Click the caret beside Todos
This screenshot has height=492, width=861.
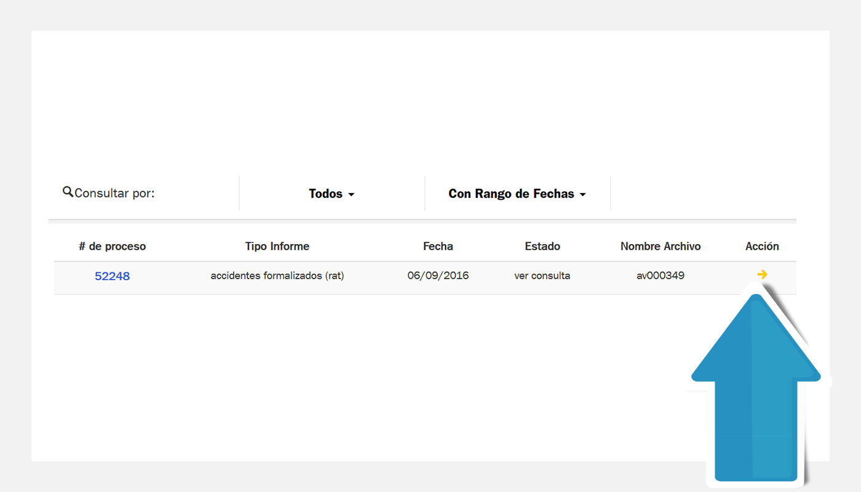coord(351,195)
